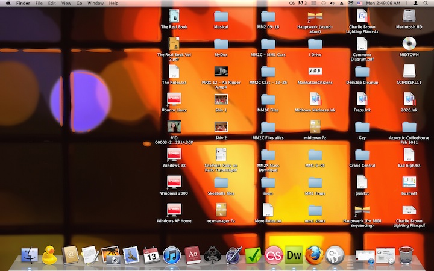
Task: Open iCal calendar in the dock
Action: (151, 255)
